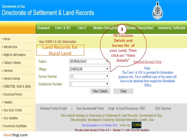This screenshot has height=140, width=187.
Task: Open Download Acts/Rules sidebar link
Action: tap(15, 126)
